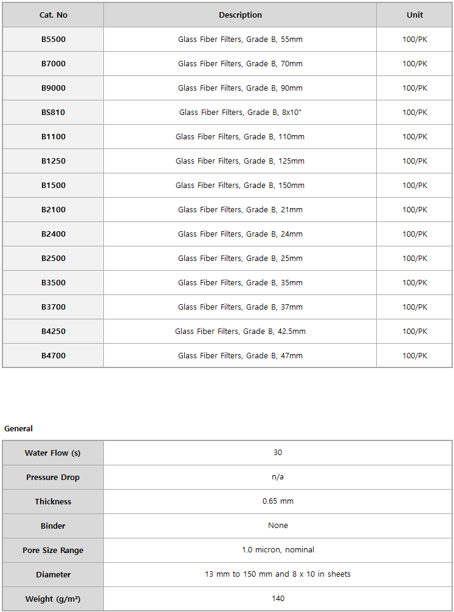Select the Water Flow (s) label
The height and width of the screenshot is (612, 454).
click(53, 453)
